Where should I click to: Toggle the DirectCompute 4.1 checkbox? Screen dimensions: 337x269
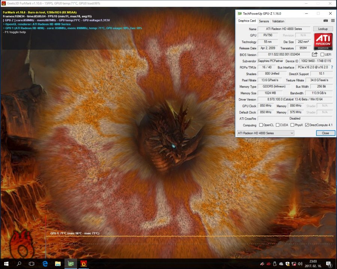tap(307, 125)
